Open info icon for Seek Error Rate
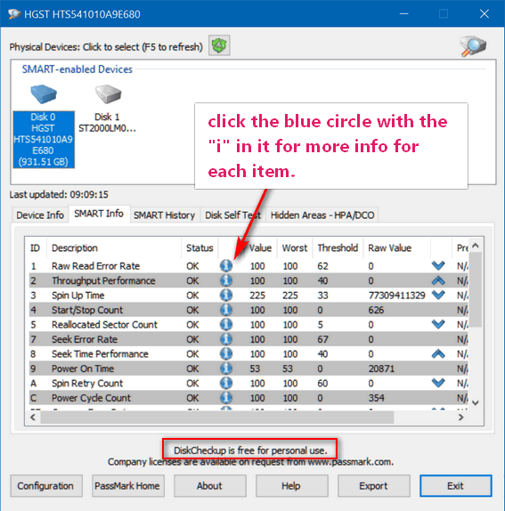Viewport: 505px width, 511px height. 226,339
